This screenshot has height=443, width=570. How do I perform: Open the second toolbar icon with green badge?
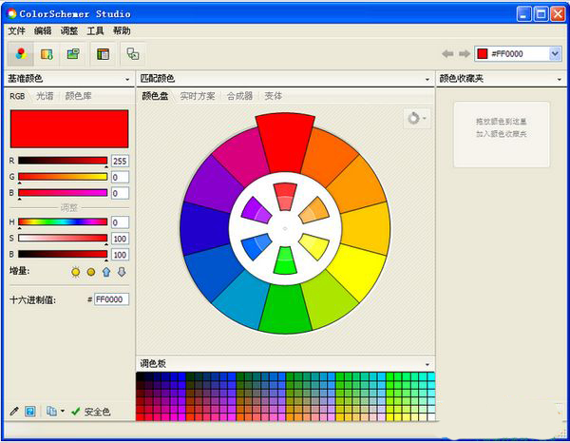click(47, 54)
